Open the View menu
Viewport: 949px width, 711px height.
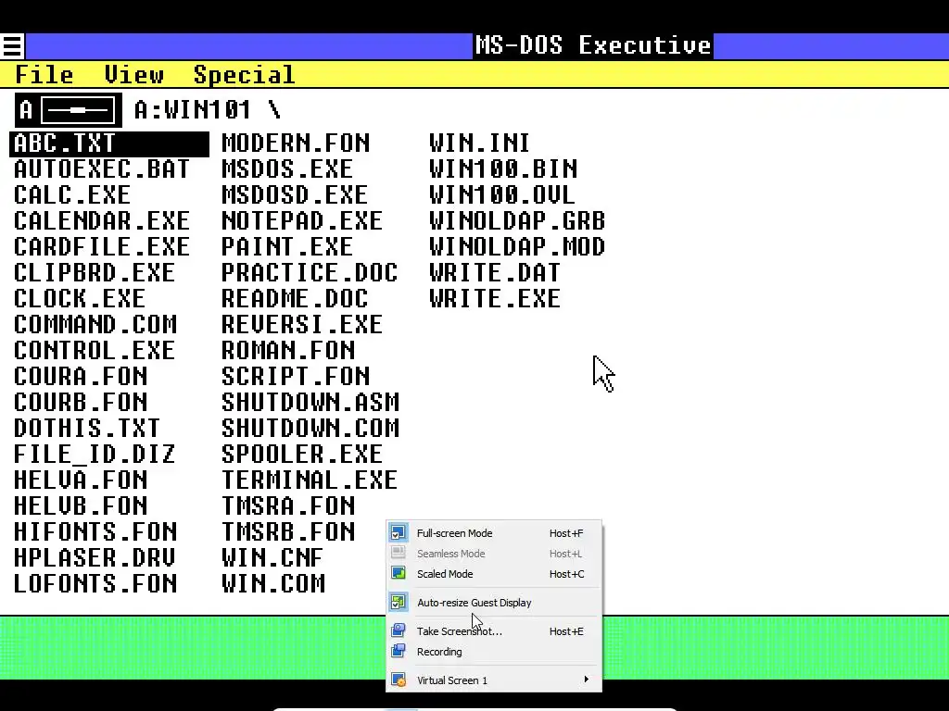pos(133,75)
